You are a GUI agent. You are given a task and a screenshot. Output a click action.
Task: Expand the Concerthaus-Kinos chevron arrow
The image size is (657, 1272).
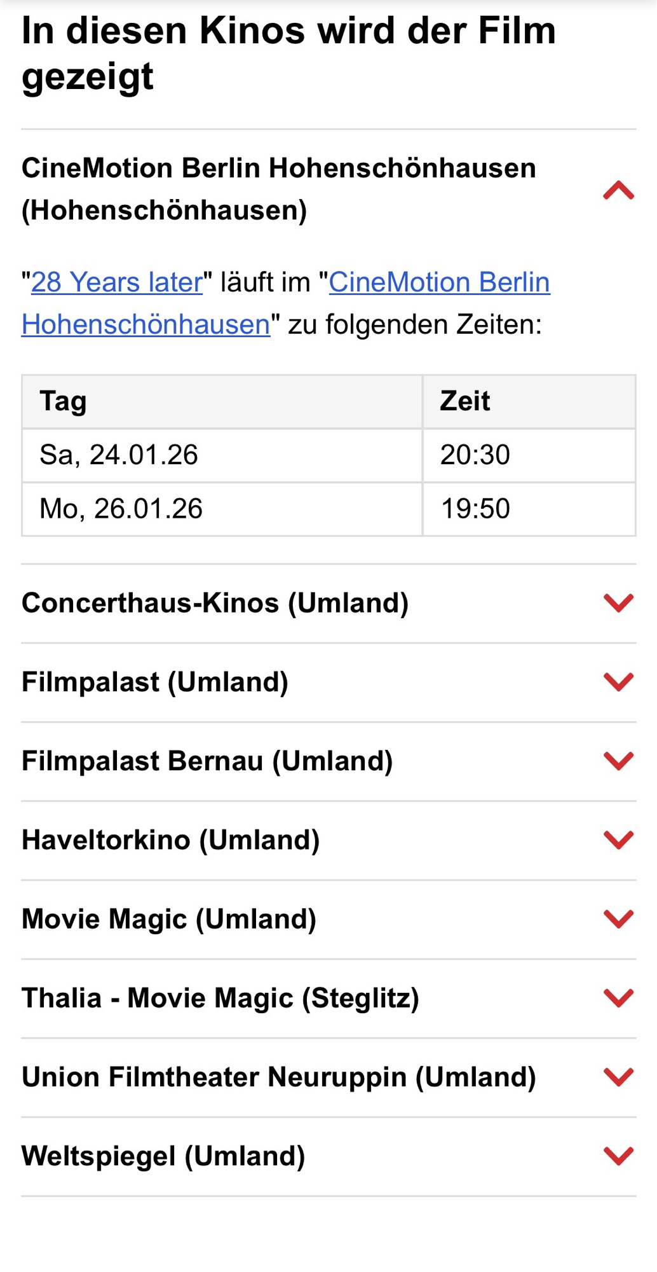click(618, 602)
